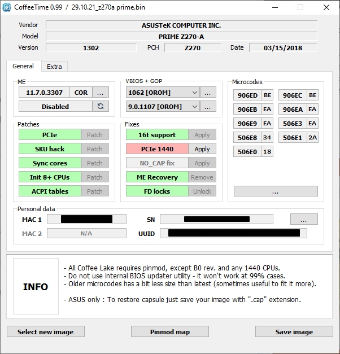Screen dimensions: 340x354
Task: Open the Pinmod map
Action: tap(170, 331)
